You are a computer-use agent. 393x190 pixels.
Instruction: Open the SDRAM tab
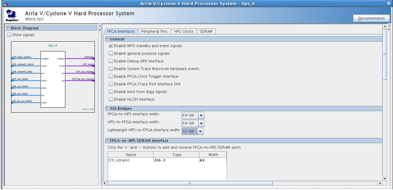(206, 32)
